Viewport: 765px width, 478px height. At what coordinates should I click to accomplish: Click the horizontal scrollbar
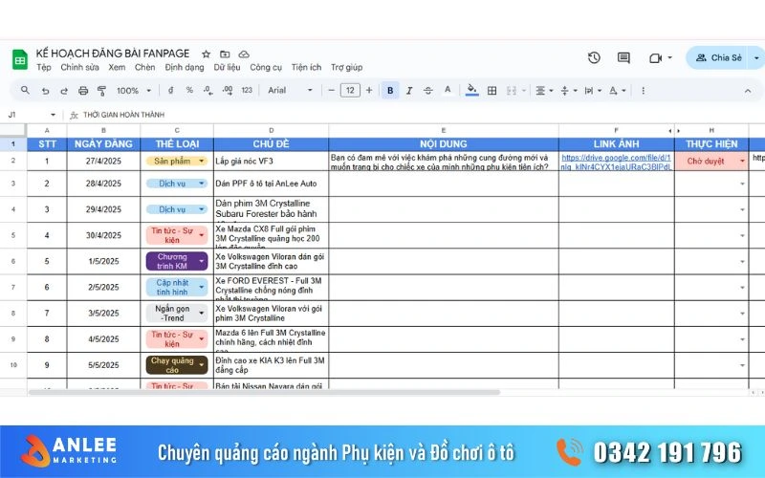click(265, 392)
